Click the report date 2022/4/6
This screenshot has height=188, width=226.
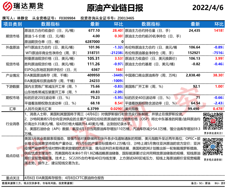[208, 8]
